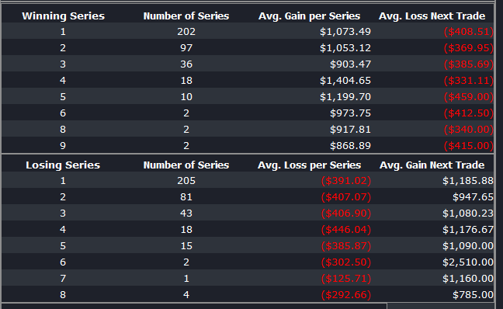Click the 205 losing series count
Image resolution: width=503 pixels, height=309 pixels.
click(186, 181)
